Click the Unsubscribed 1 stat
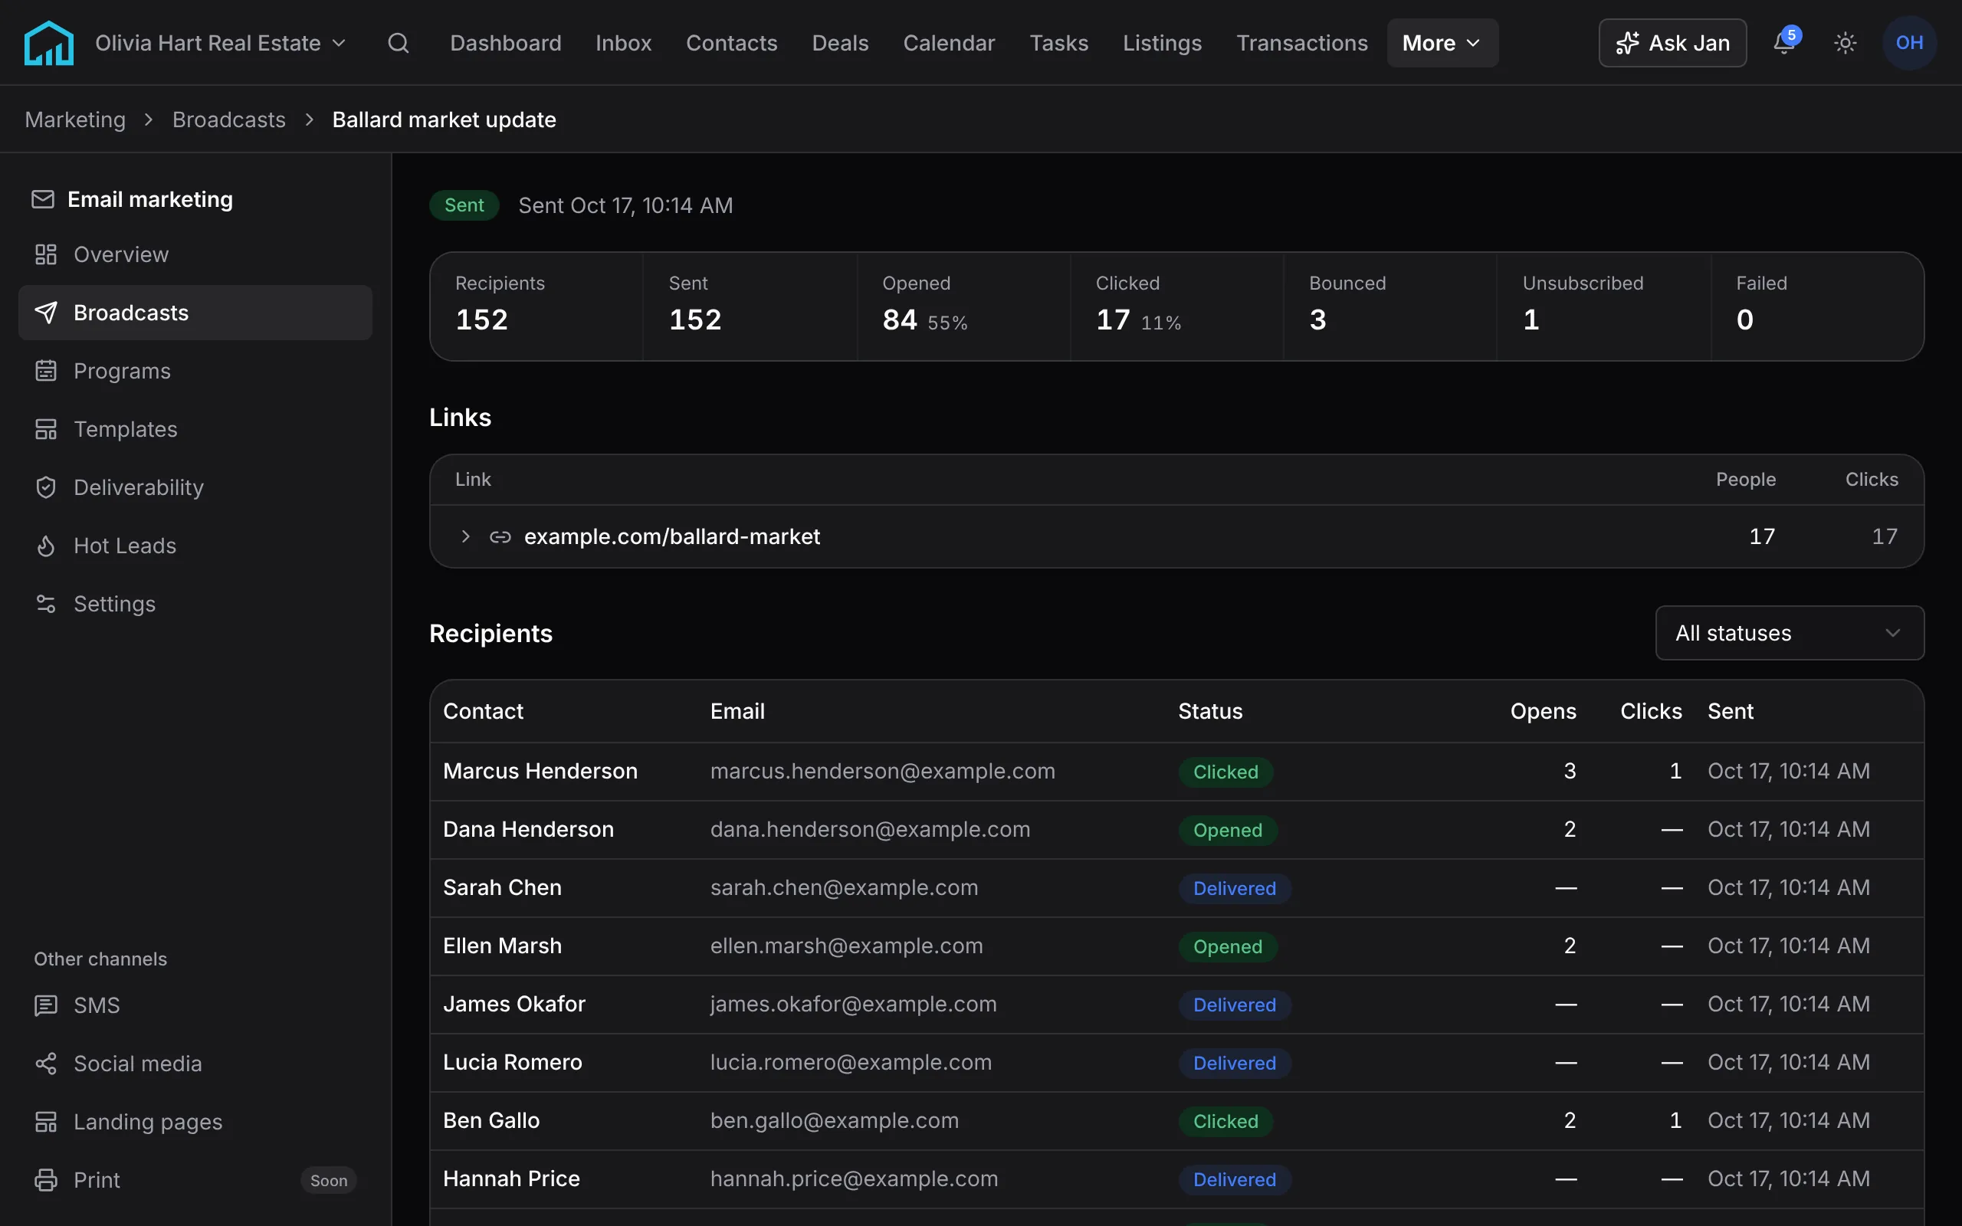Viewport: 1962px width, 1226px height. point(1603,306)
